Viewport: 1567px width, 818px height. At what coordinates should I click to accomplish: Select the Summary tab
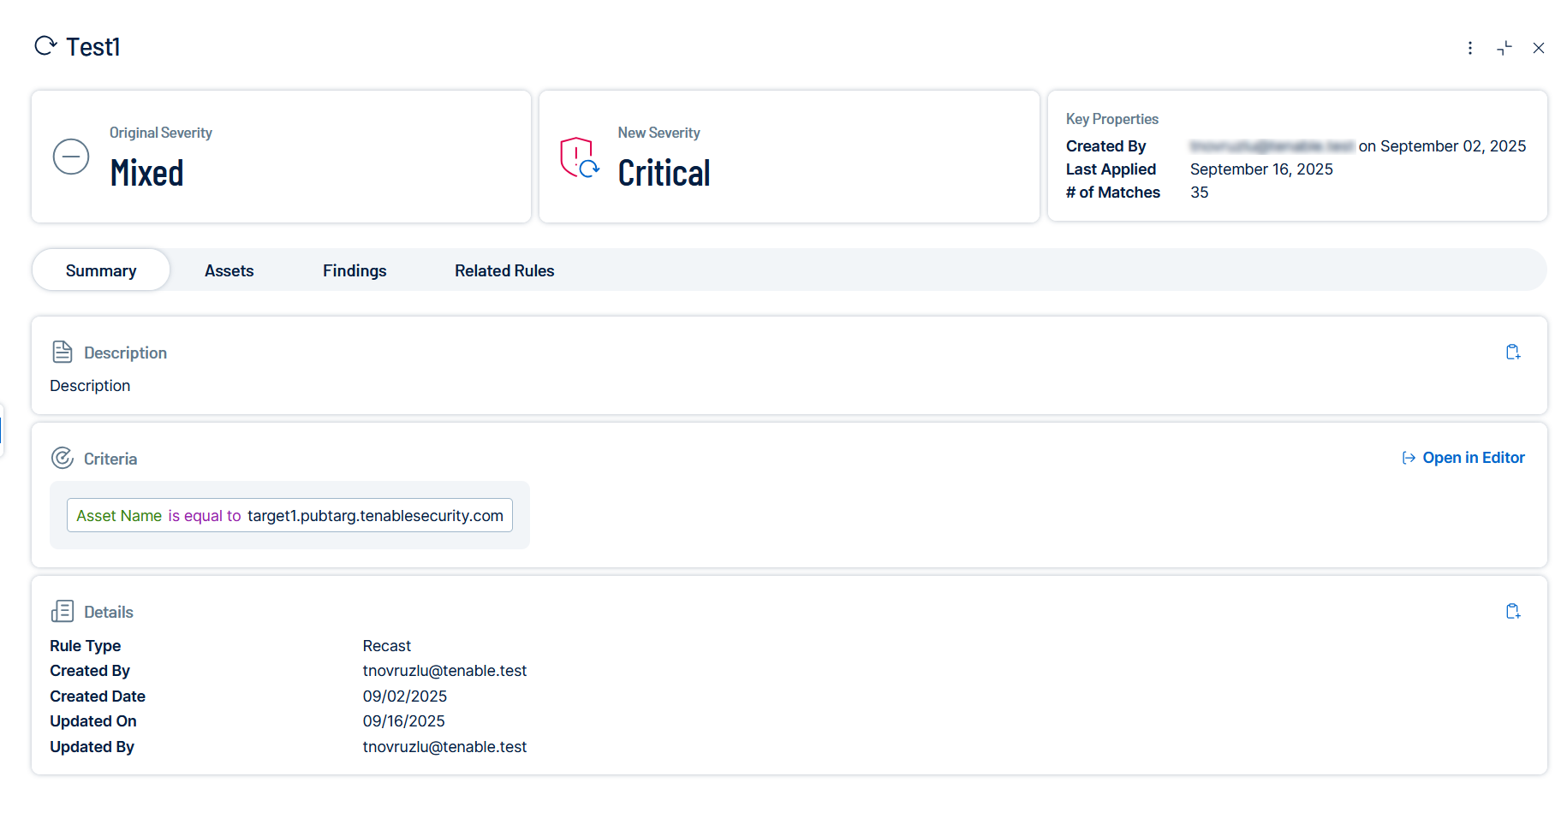(101, 270)
